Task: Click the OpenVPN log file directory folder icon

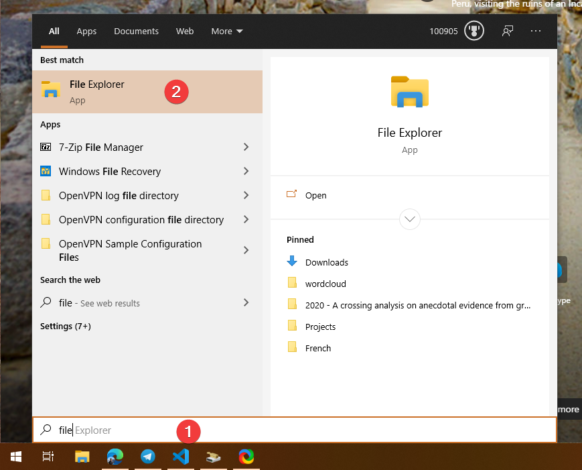Action: point(46,195)
